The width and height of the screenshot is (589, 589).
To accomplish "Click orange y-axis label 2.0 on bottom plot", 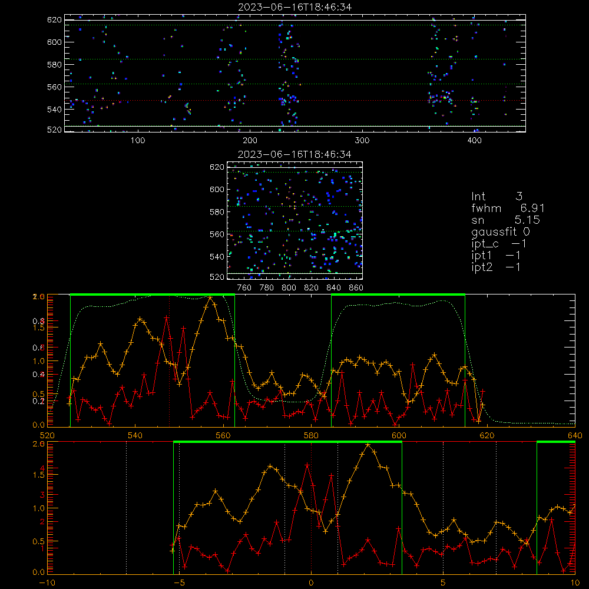I will click(38, 444).
